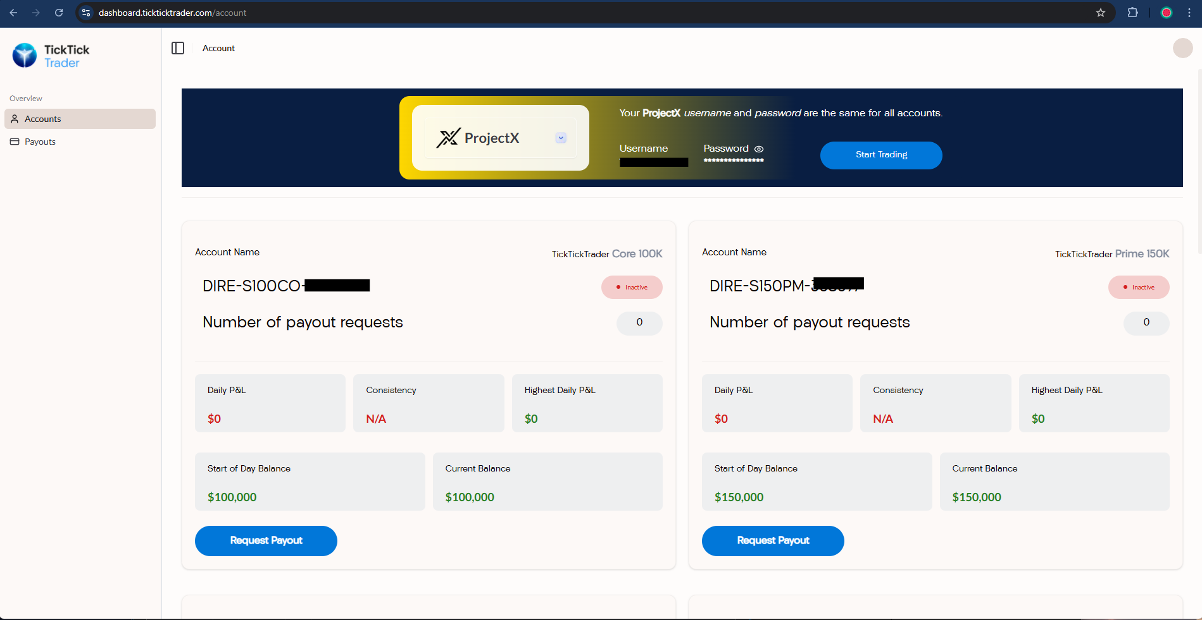Click Daily P&L card in Core 100K

pos(270,403)
